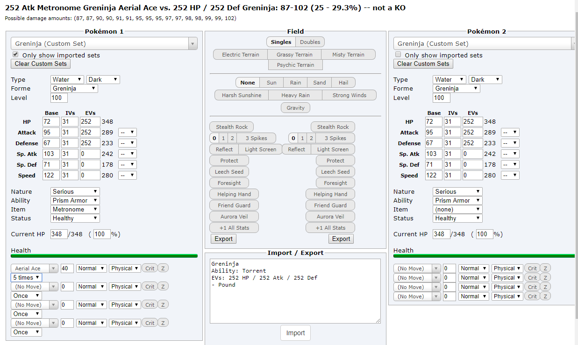Open Pokémon 1 Attack boost dropdown
The width and height of the screenshot is (578, 345).
[x=128, y=132]
